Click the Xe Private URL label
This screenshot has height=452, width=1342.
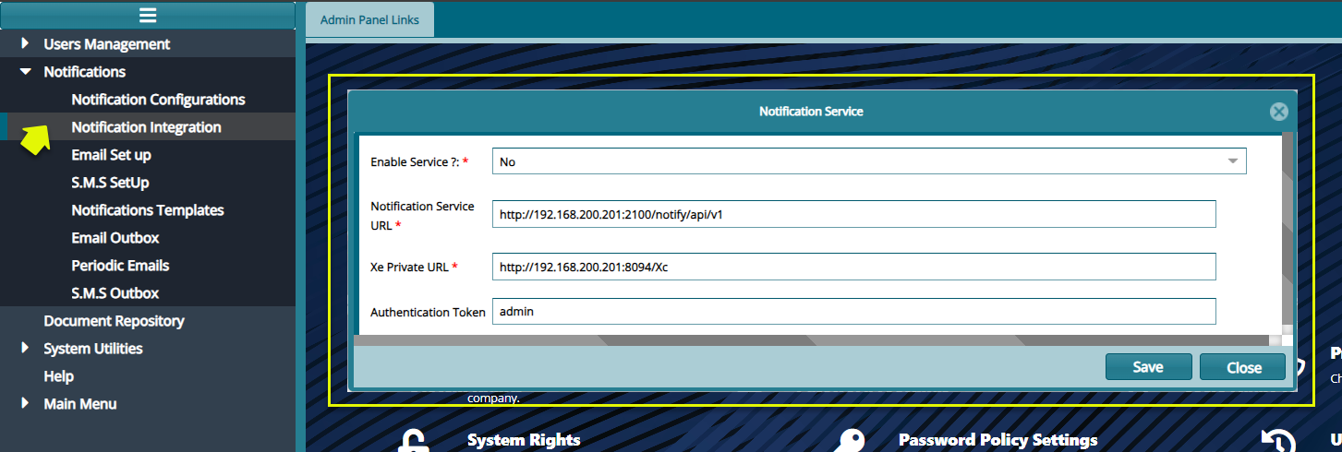coord(414,267)
